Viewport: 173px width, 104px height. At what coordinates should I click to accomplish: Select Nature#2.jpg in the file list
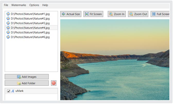(30, 18)
